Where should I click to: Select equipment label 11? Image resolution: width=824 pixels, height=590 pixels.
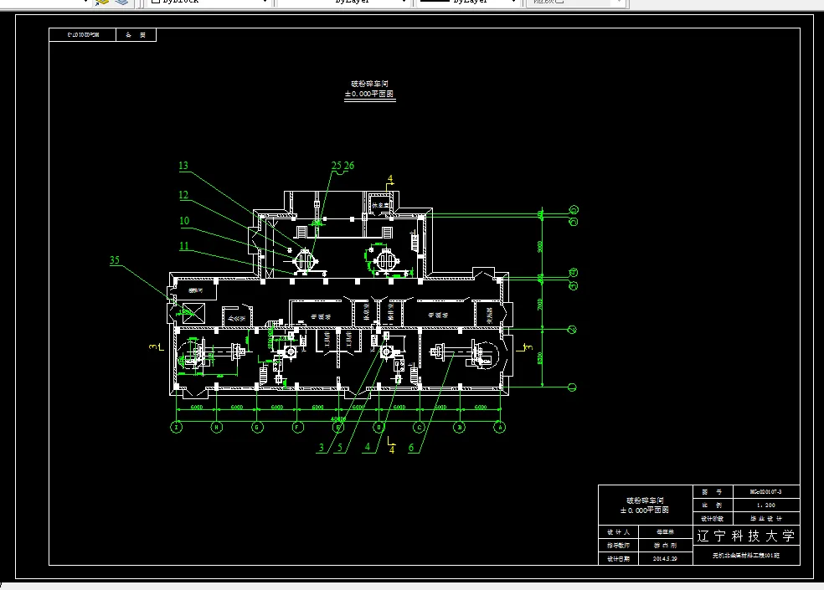tap(184, 246)
